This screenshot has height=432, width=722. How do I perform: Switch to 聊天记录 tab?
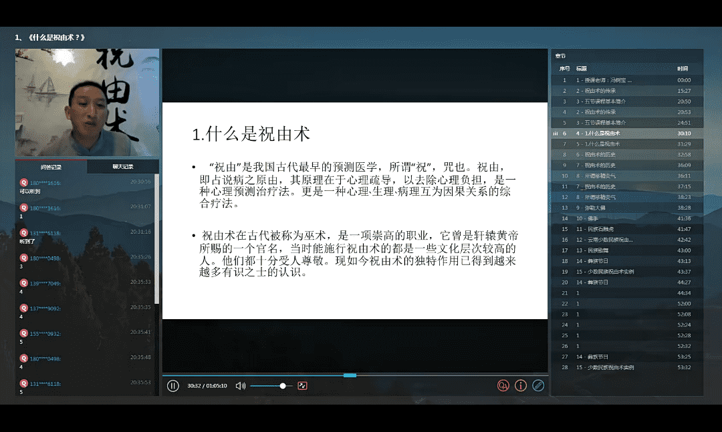coord(123,167)
